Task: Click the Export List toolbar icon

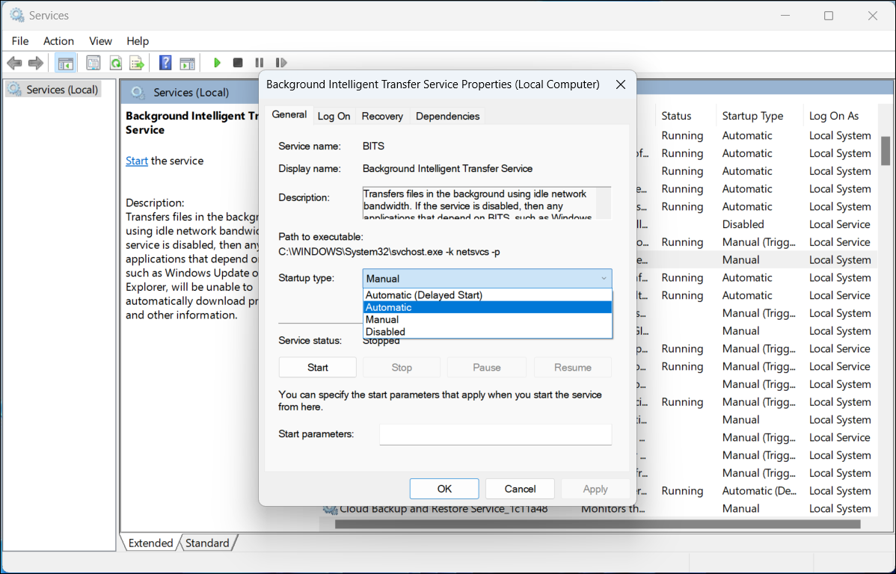Action: [x=137, y=63]
